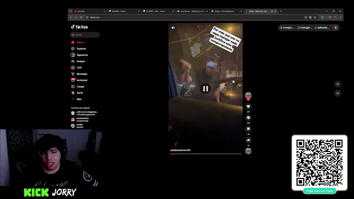Viewport: 354px width, 199px height.
Task: Go back in browser history
Action: pyautogui.click(x=71, y=17)
